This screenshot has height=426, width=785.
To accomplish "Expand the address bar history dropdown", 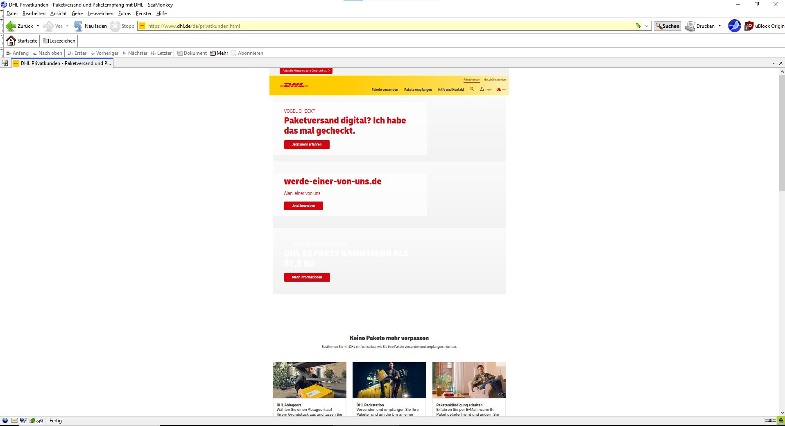I will coord(647,26).
